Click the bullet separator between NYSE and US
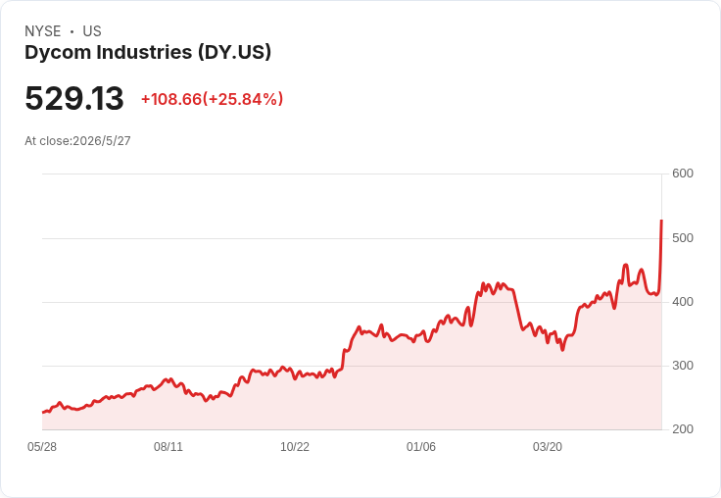Image resolution: width=721 pixels, height=498 pixels. click(x=72, y=31)
